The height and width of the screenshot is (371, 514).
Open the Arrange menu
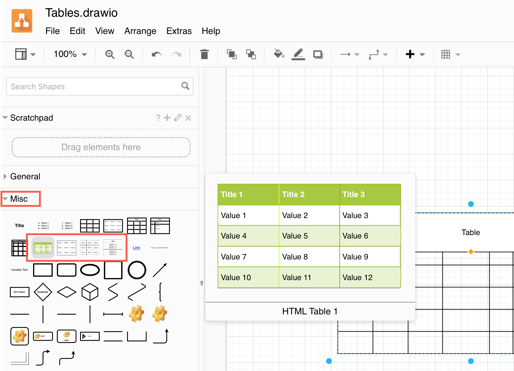coord(140,31)
